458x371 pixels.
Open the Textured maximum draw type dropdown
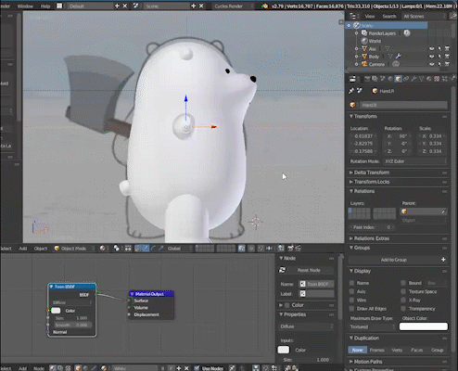373,326
